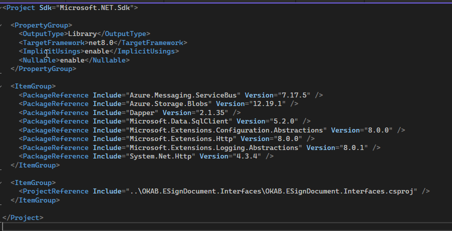Click Version attribute on the Configuration.Abstractions line
Viewport: 452px width, 231px height.
tap(345, 130)
